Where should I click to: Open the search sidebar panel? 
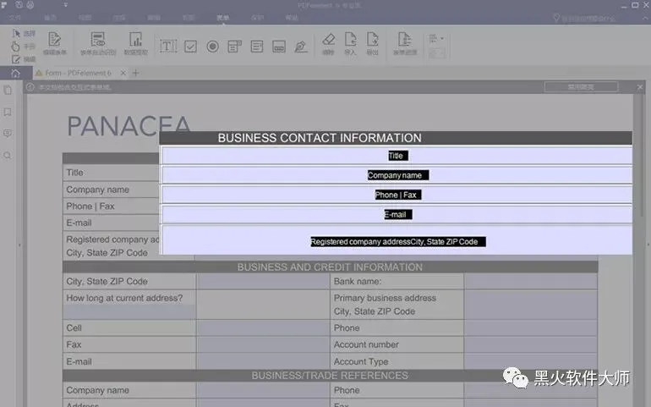click(x=8, y=156)
